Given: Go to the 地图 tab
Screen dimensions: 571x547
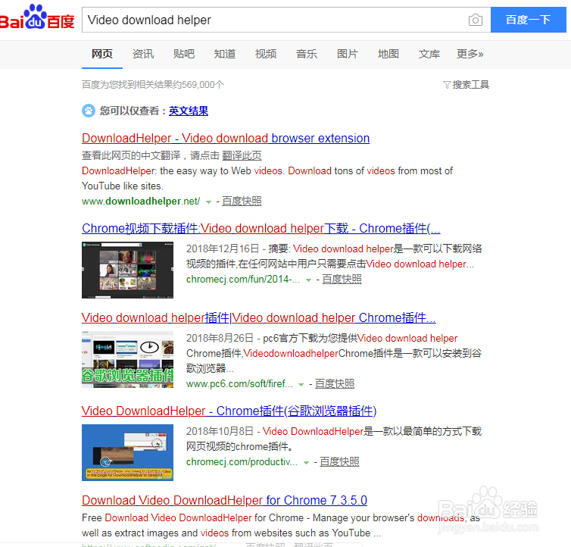Looking at the screenshot, I should (388, 54).
